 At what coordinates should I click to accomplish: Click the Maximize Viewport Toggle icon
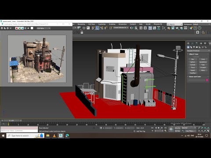click(208, 131)
